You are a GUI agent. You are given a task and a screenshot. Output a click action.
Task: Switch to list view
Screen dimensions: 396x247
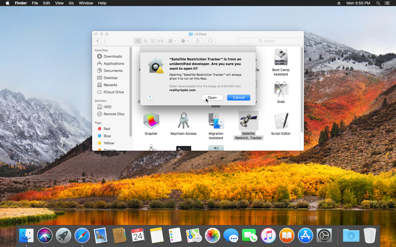pyautogui.click(x=145, y=41)
